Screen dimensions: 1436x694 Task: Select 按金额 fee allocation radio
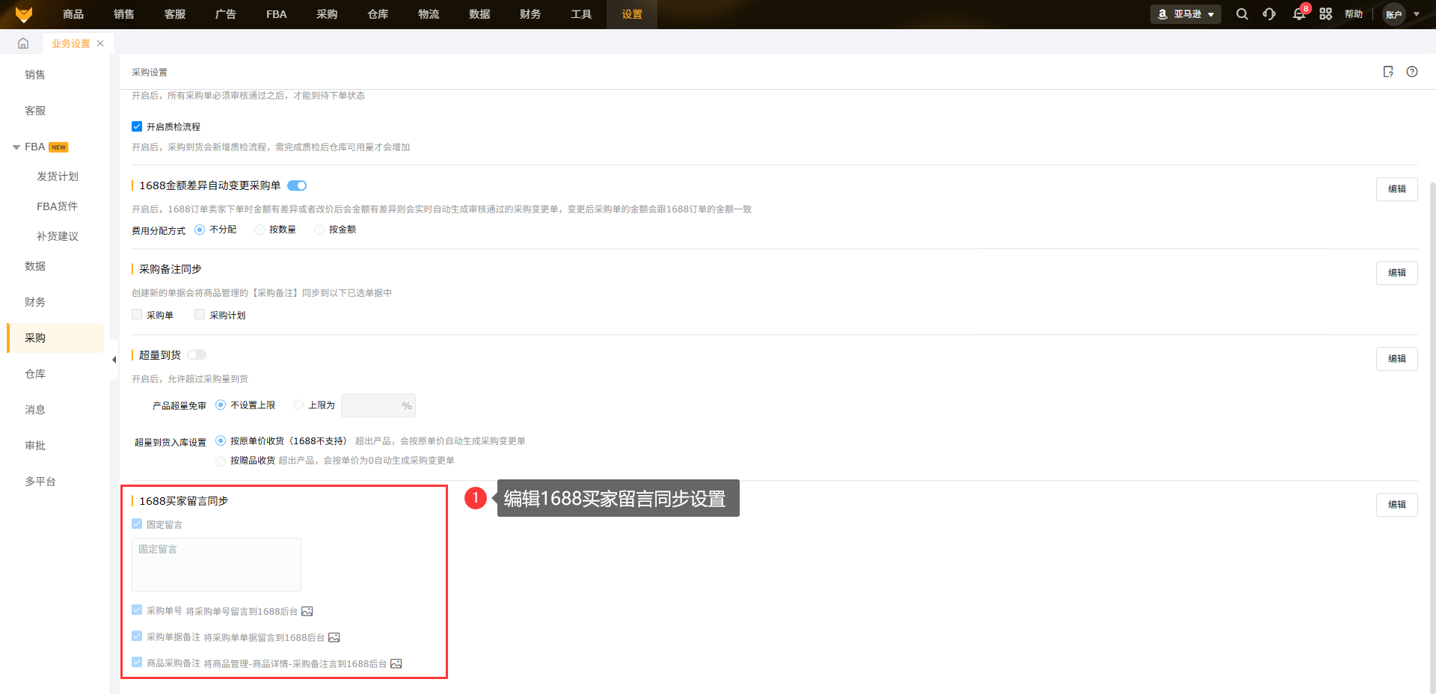(x=319, y=230)
